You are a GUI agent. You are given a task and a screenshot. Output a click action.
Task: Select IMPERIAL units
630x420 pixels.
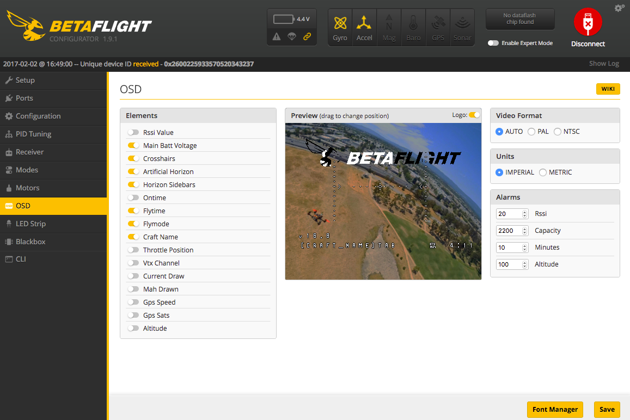(499, 172)
